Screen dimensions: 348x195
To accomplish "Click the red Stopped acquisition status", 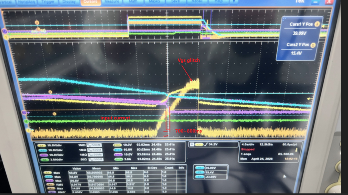I will coord(248,149).
